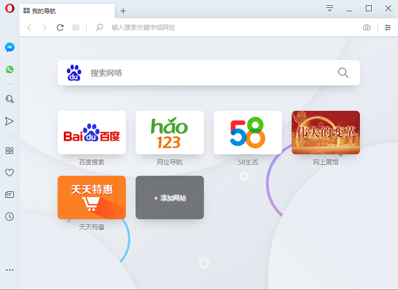
Task: Open the sidebar send/flow arrow icon
Action: [x=9, y=121]
